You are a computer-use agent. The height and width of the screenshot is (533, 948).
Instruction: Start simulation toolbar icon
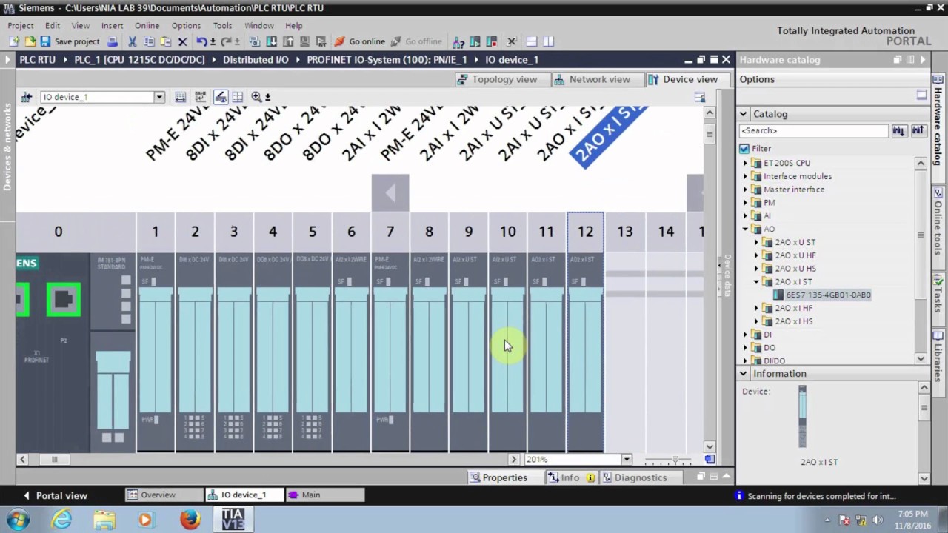point(304,41)
